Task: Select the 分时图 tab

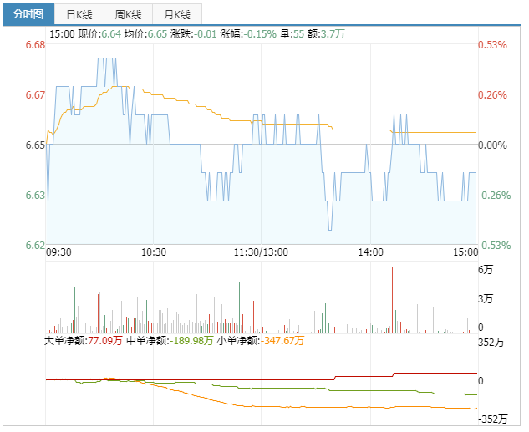Action: [28, 14]
